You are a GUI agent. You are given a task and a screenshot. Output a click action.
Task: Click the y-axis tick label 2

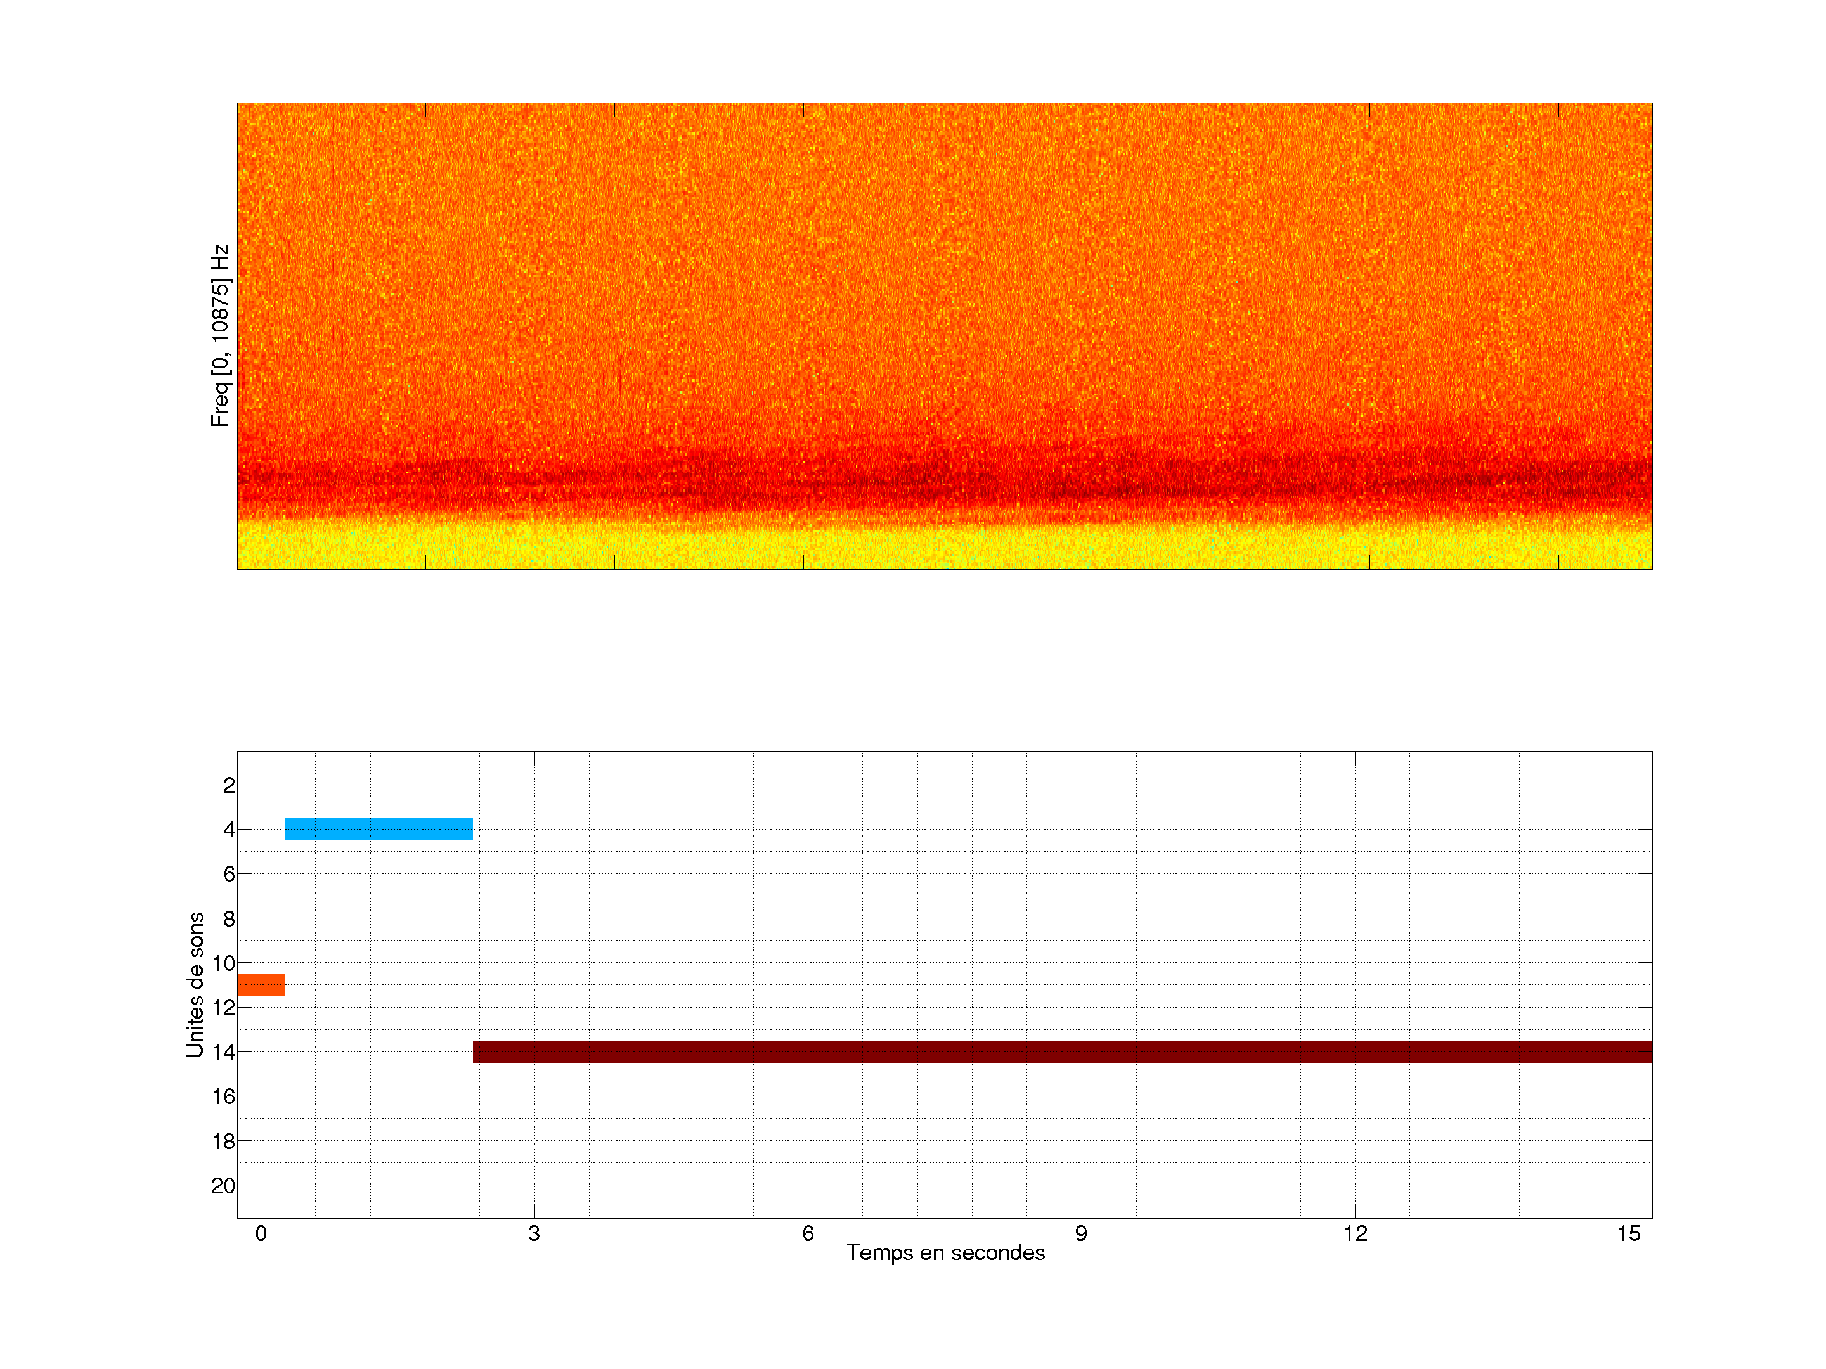pos(229,785)
